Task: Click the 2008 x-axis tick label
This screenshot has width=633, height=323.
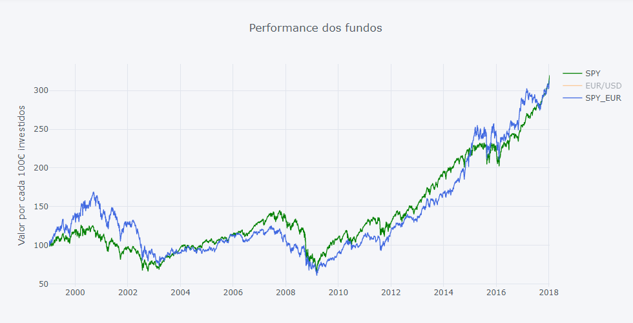Action: tap(285, 292)
